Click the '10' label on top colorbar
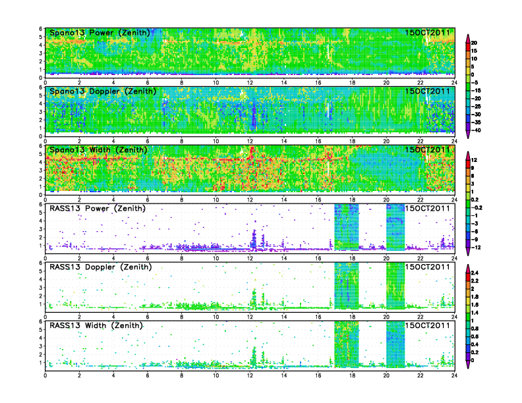Screen dimensions: 522x403 (x=475, y=59)
